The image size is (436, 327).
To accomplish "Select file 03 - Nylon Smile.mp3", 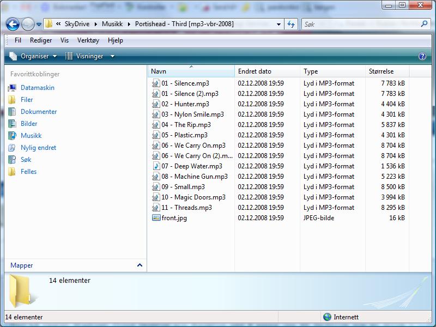I will coord(193,114).
